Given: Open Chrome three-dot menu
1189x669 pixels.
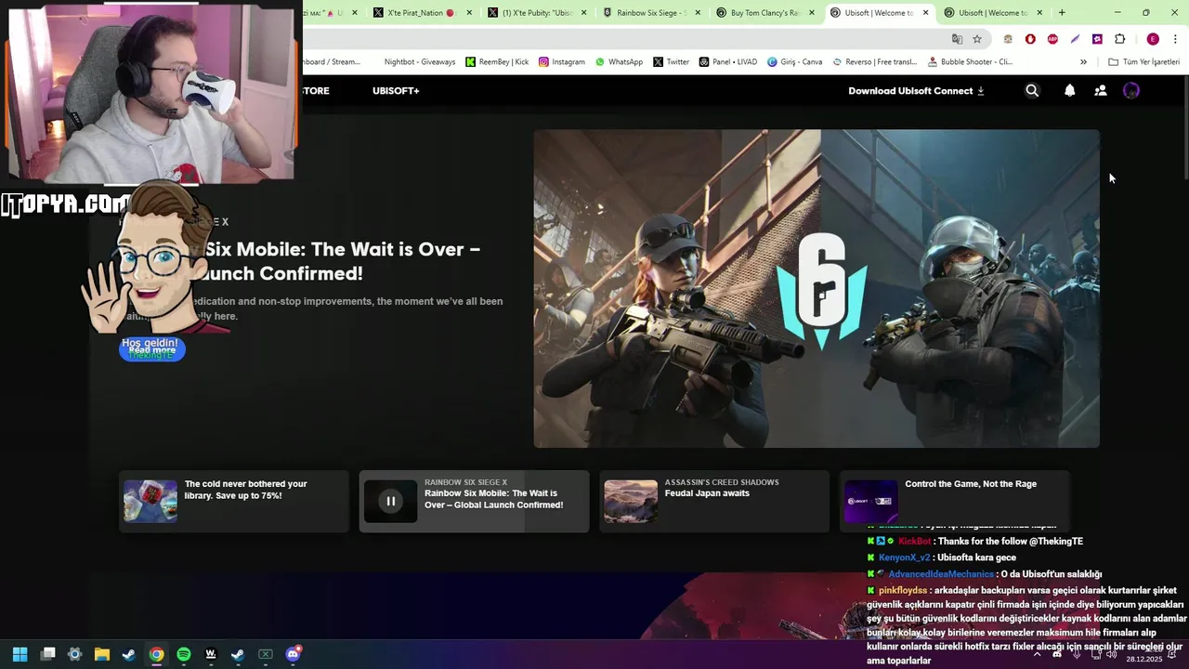Looking at the screenshot, I should 1175,39.
